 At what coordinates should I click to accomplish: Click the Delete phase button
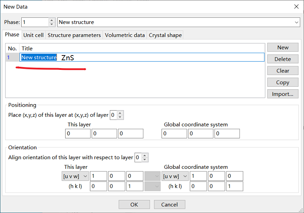pos(283,59)
